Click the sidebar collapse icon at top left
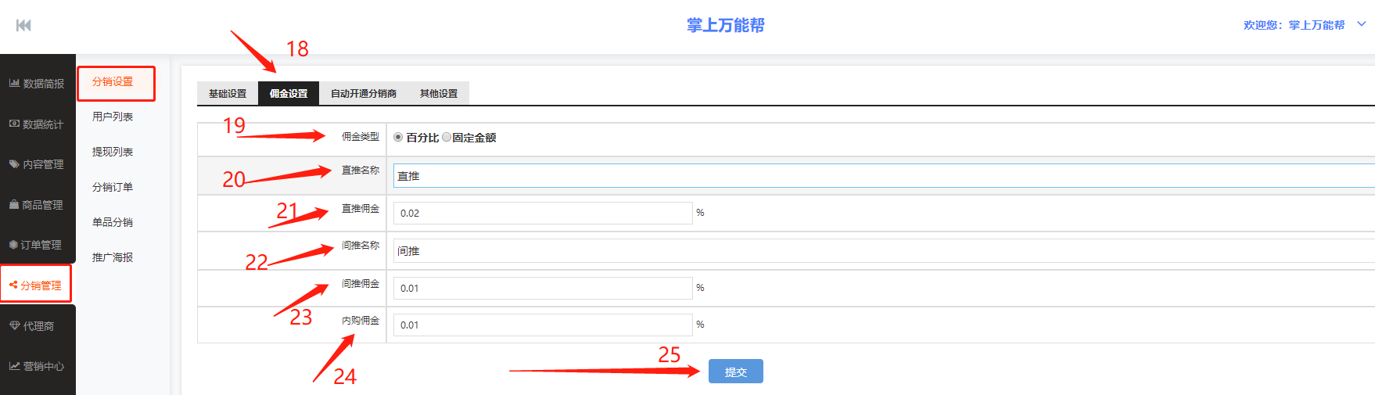 [23, 26]
